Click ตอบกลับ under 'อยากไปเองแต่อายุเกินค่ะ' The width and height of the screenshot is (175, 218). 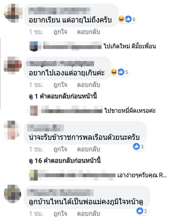point(89,85)
